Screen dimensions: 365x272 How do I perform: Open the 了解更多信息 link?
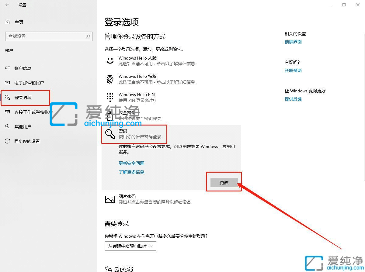[x=131, y=172]
